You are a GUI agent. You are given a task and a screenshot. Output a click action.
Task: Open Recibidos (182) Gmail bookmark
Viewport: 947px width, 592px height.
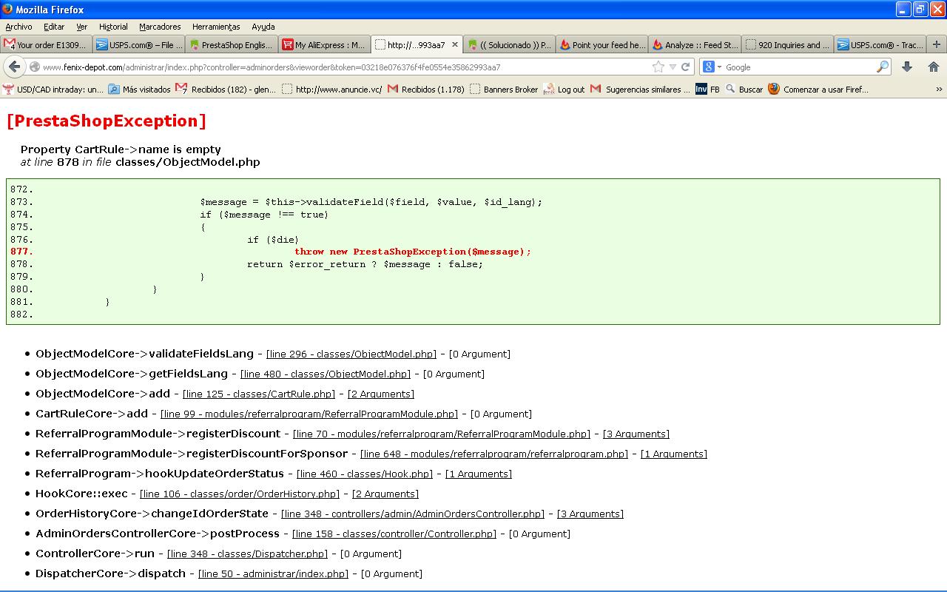[226, 90]
